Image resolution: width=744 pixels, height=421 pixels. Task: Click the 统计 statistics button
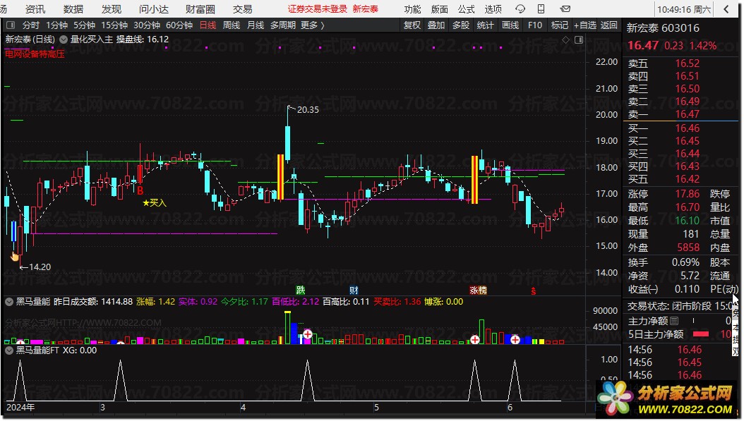pos(485,25)
